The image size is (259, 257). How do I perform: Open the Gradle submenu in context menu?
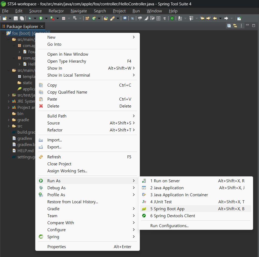88,209
